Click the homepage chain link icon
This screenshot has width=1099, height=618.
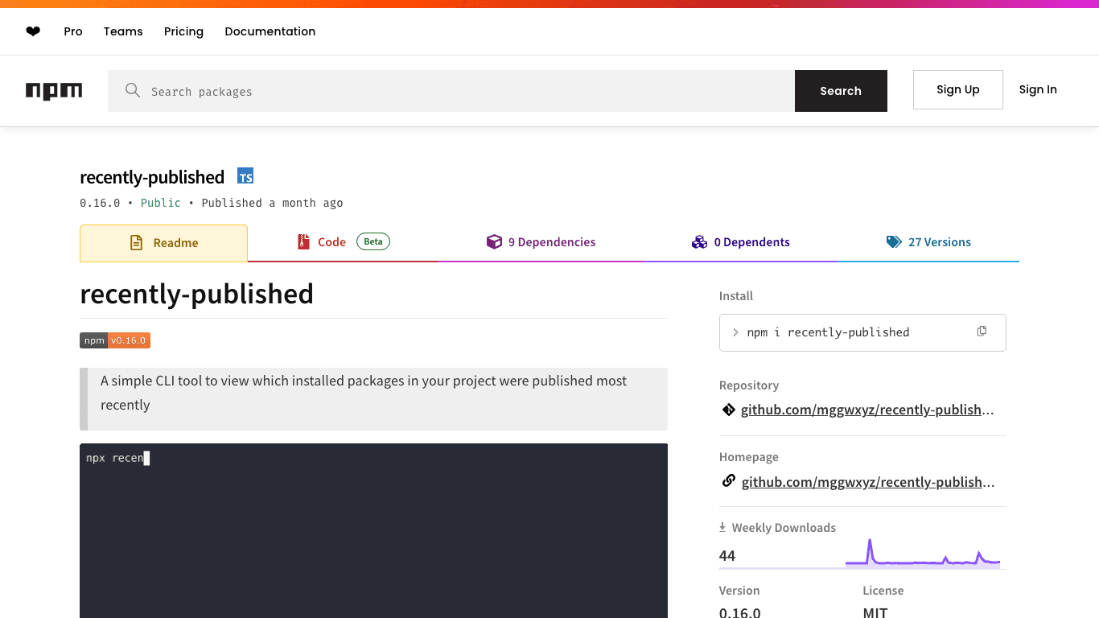(x=728, y=481)
